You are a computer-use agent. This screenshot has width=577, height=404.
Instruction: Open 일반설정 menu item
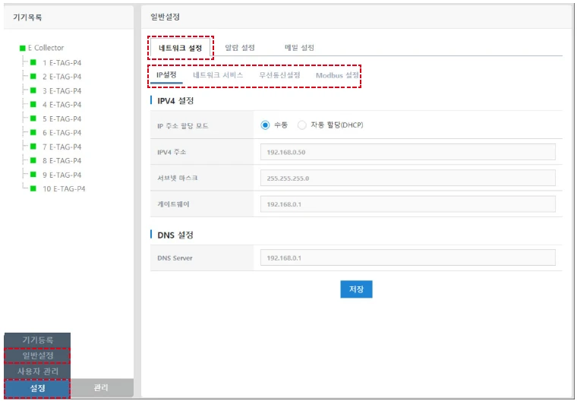tap(37, 356)
